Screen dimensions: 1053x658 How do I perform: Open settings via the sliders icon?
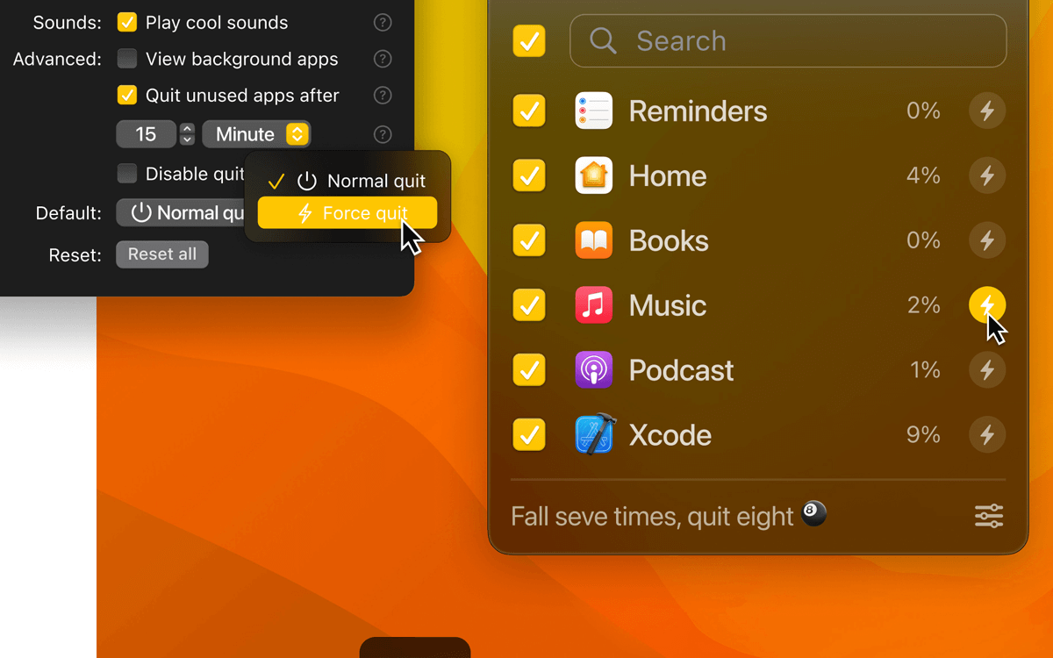(x=989, y=516)
